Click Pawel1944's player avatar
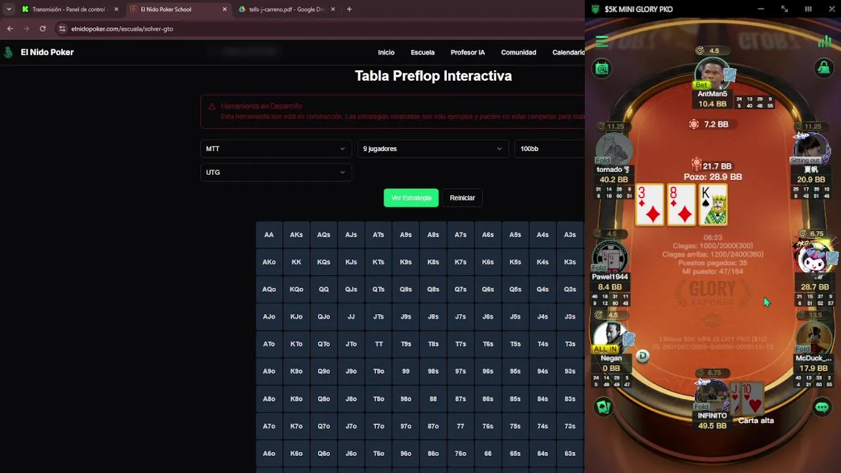The width and height of the screenshot is (841, 473). coord(609,257)
